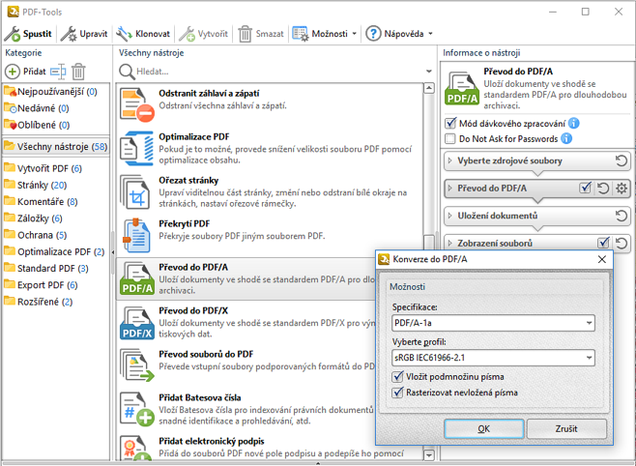Uncheck Vložit podmnožinu písma option
The image size is (636, 466).
click(x=398, y=377)
